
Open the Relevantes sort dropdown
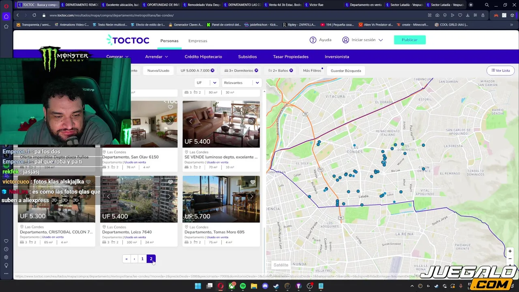pyautogui.click(x=242, y=83)
